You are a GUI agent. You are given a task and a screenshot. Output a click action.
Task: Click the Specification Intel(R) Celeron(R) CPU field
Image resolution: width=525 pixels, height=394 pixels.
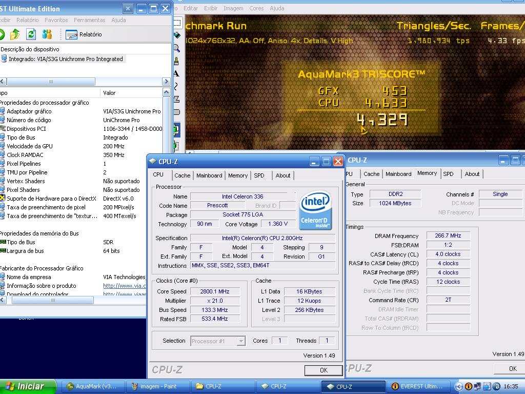click(x=262, y=238)
